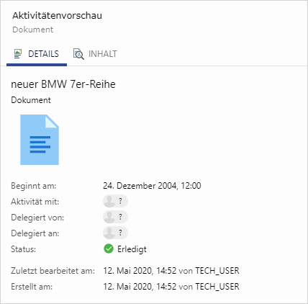The height and width of the screenshot is (304, 308).
Task: Click the Erledigt status text
Action: pos(132,249)
